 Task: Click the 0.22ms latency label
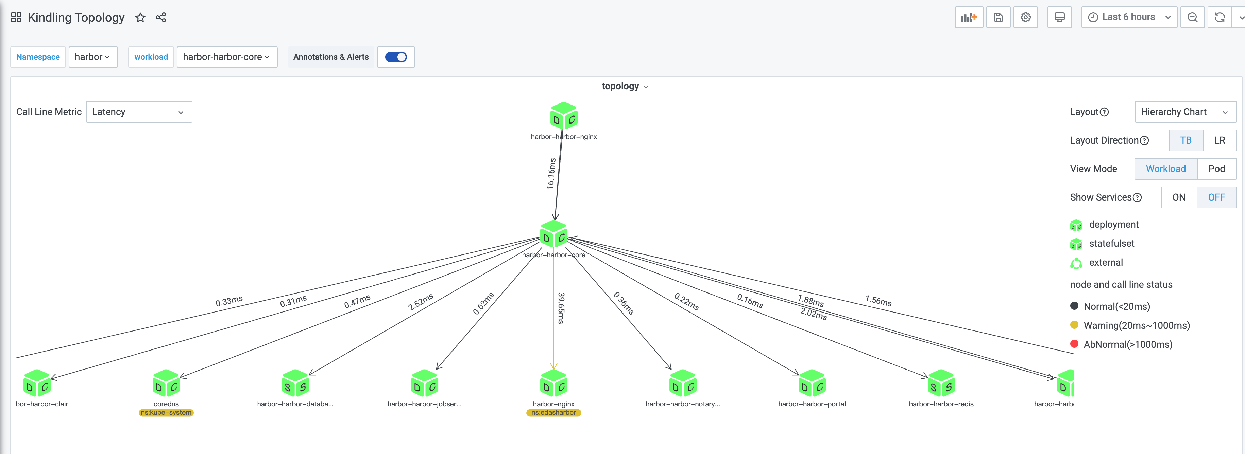click(686, 302)
